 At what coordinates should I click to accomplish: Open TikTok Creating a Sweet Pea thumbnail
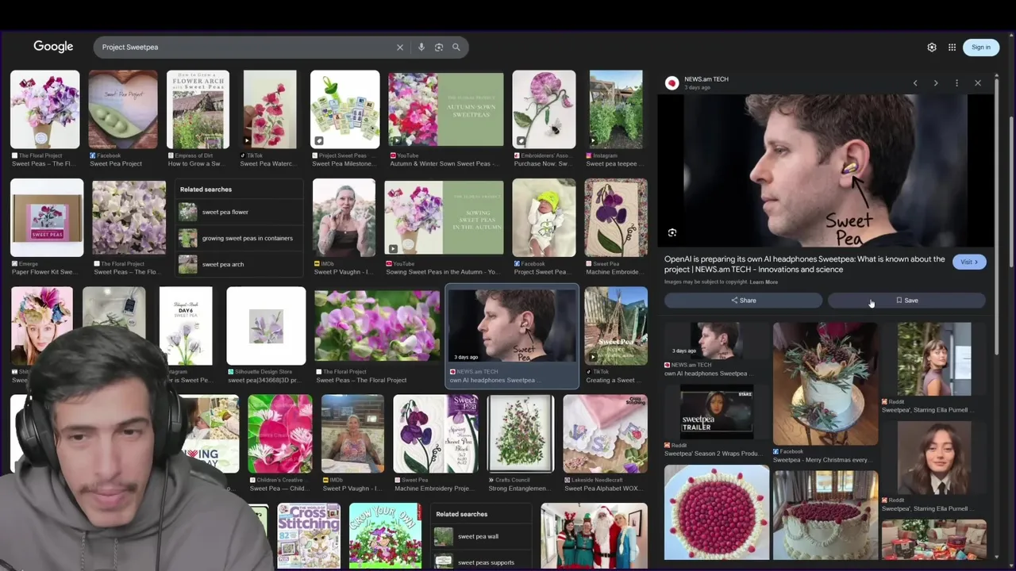[x=616, y=326]
